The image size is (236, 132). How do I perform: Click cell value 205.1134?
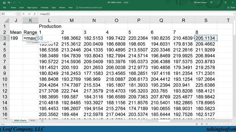tap(206, 38)
